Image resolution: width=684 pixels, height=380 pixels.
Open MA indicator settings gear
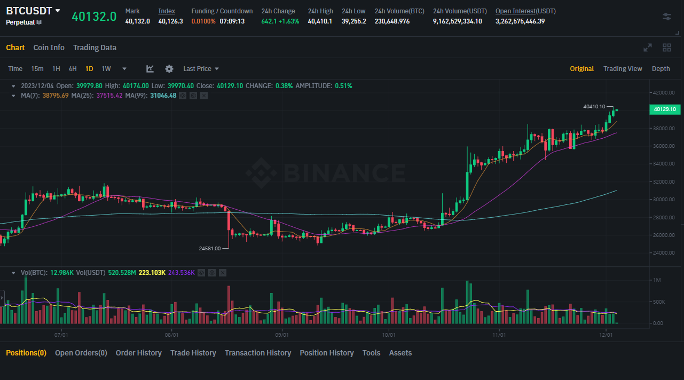click(x=193, y=96)
